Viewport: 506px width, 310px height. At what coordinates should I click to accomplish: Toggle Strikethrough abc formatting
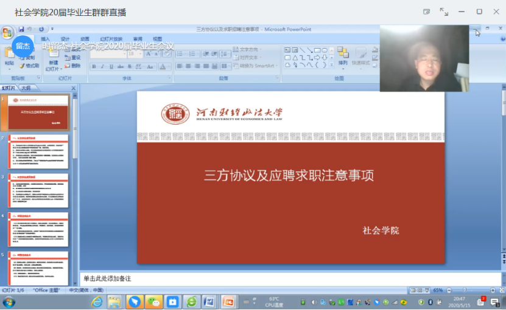click(x=121, y=67)
